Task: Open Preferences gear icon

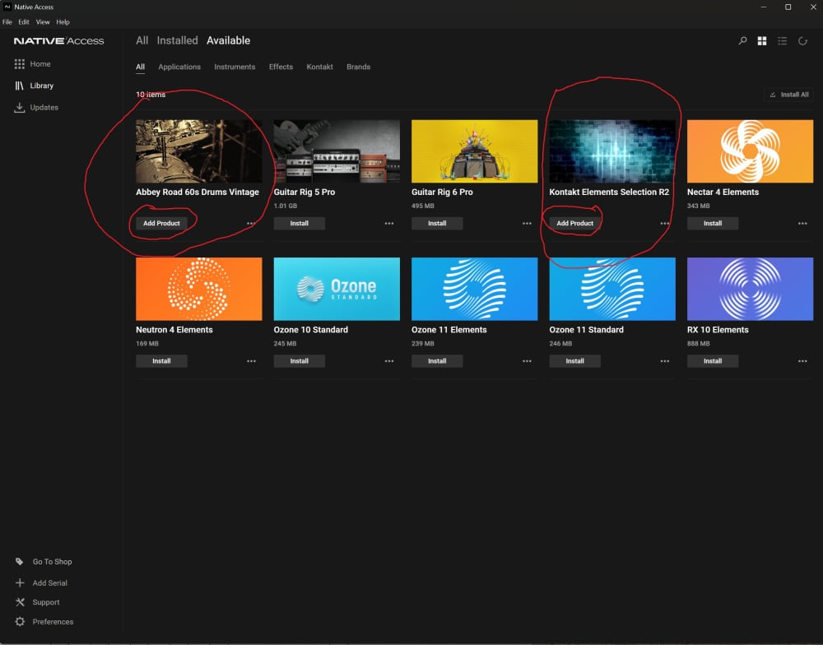Action: click(20, 621)
